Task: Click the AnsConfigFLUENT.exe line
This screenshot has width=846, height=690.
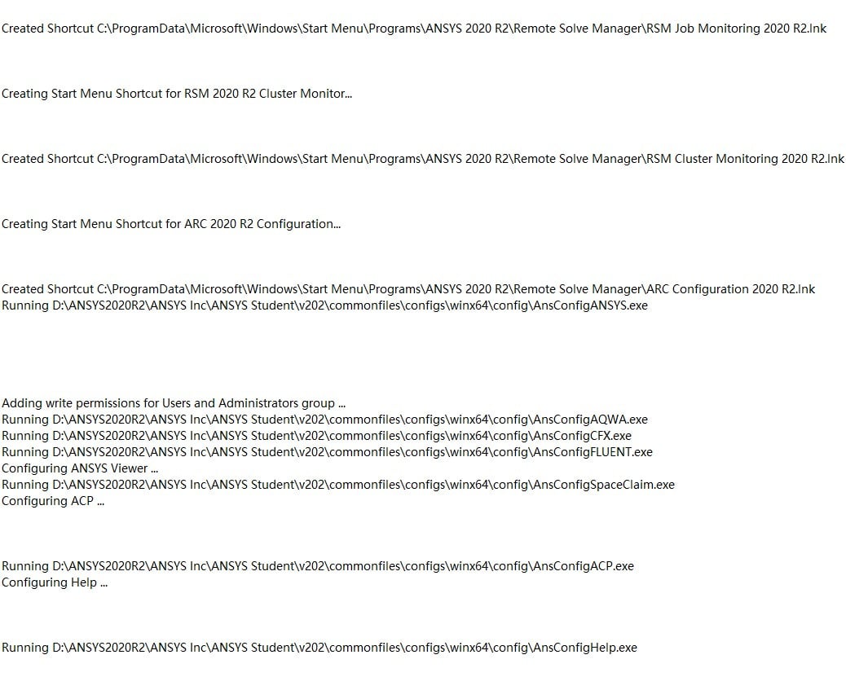Action: (x=327, y=452)
